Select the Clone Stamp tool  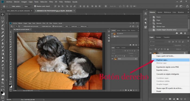tap(2, 43)
